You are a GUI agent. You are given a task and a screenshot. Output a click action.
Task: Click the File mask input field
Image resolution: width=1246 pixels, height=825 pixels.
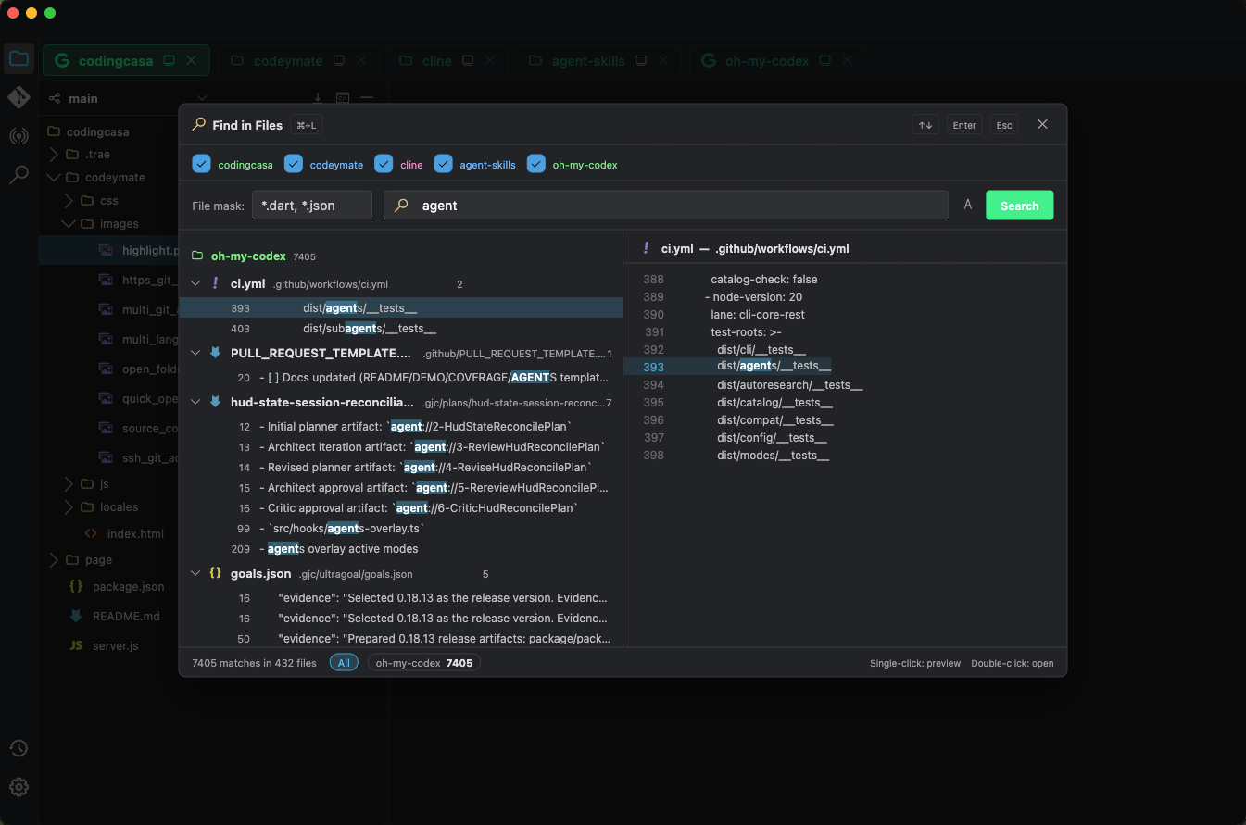[x=312, y=206]
